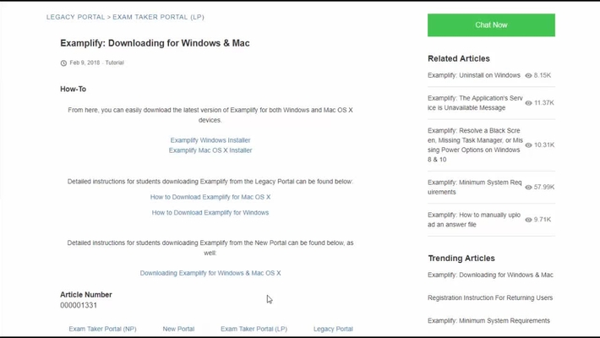Click the green Chat Now button
The width and height of the screenshot is (600, 338).
click(x=491, y=25)
